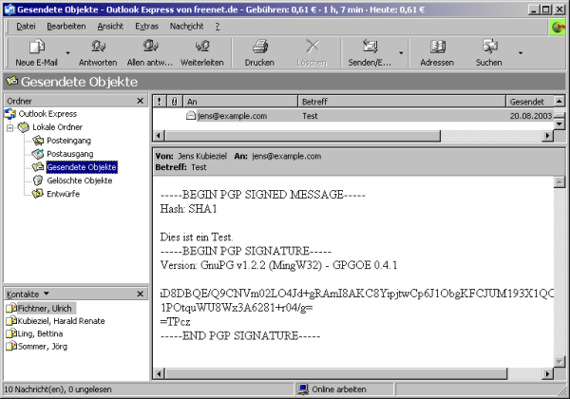Click the Allen antworten icon
Screen dimensions: 570x399
click(x=150, y=47)
